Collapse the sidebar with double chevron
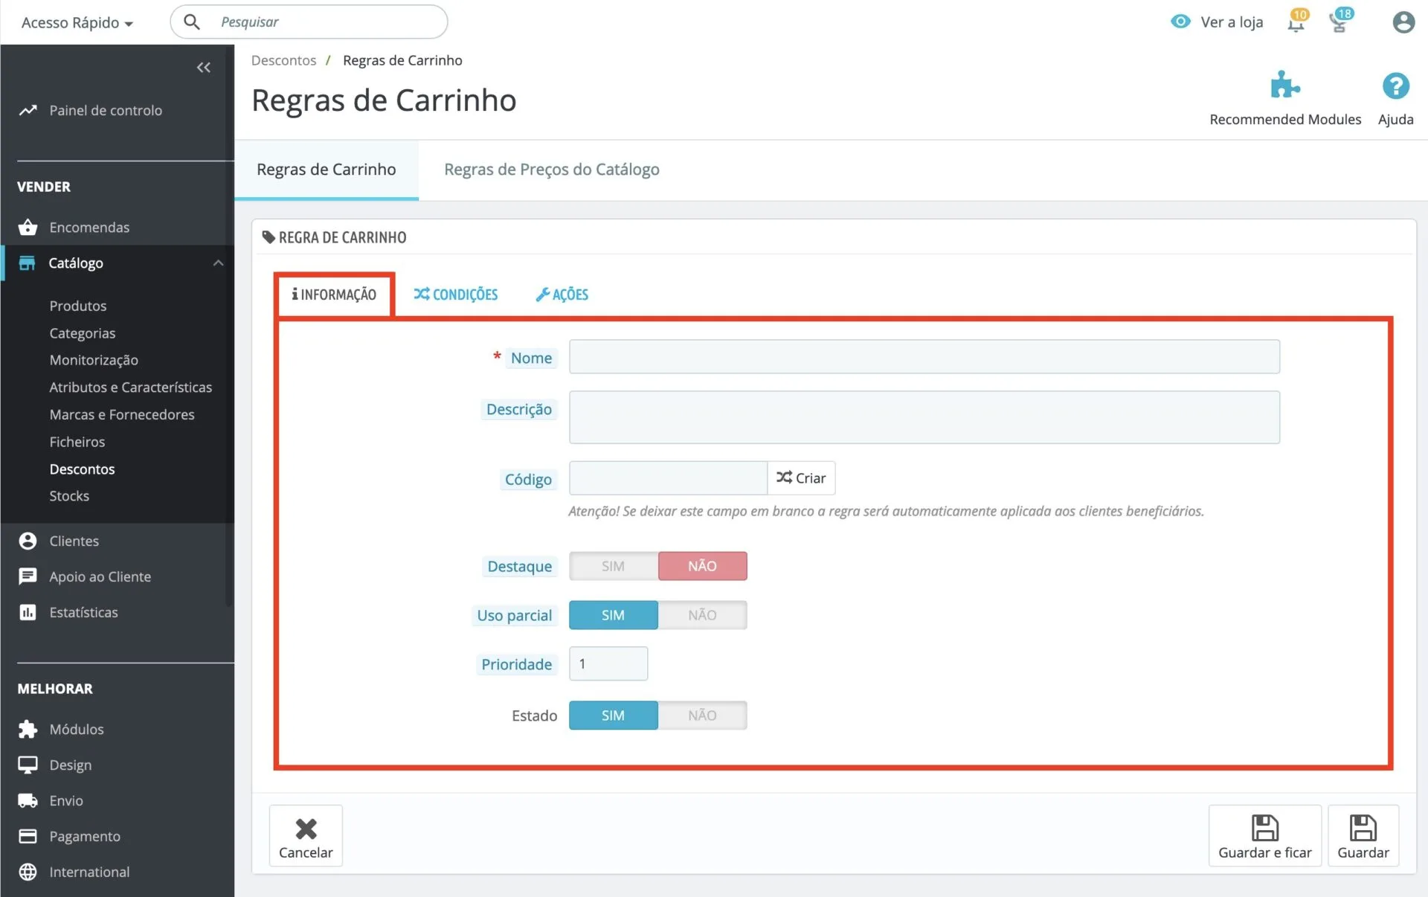Image resolution: width=1428 pixels, height=897 pixels. coord(203,68)
